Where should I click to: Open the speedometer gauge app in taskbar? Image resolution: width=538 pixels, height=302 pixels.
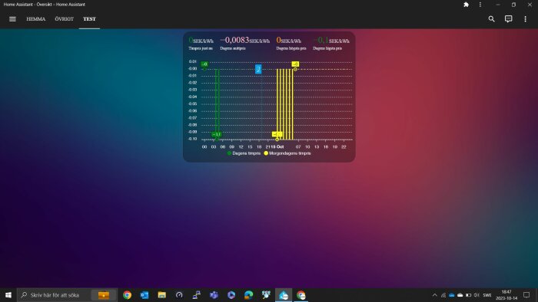[179, 295]
